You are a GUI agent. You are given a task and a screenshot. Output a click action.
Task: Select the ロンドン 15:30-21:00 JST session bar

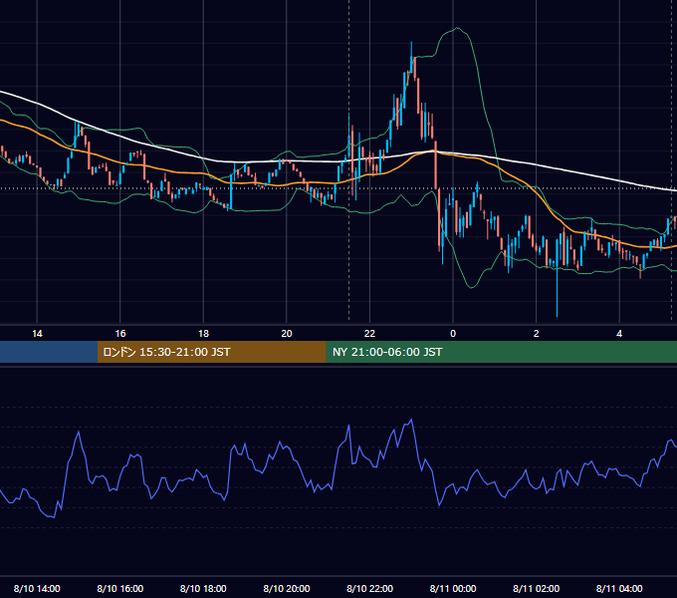pyautogui.click(x=211, y=352)
